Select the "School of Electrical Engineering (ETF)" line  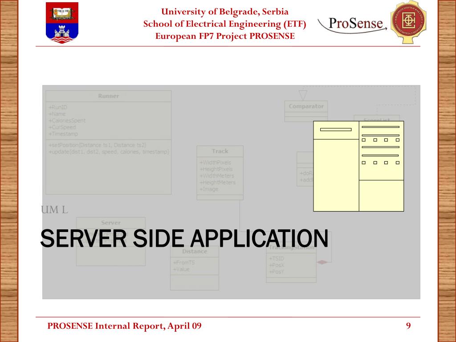pos(225,24)
